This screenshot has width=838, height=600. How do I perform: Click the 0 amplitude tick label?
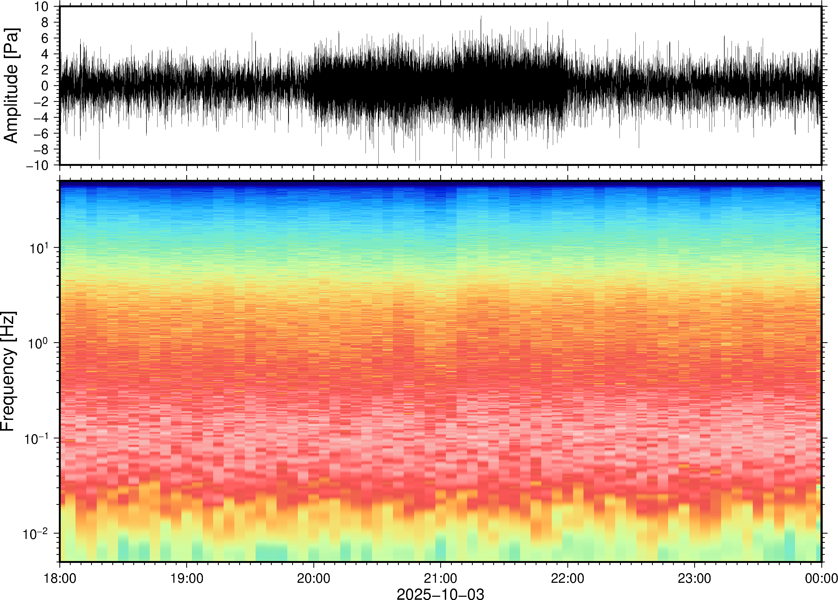coord(45,86)
